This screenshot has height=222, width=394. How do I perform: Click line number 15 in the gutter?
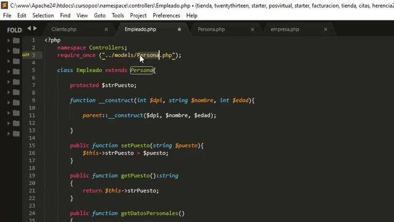coord(32,146)
